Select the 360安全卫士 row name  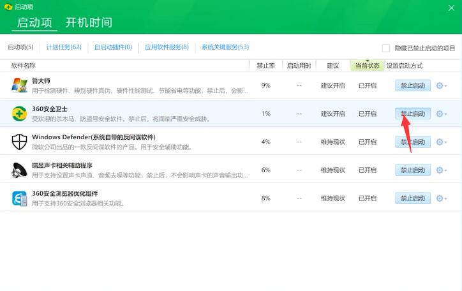(x=50, y=109)
